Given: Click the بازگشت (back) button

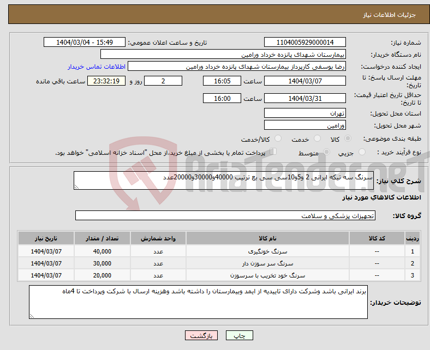Looking at the screenshot, I should pyautogui.click(x=201, y=335).
